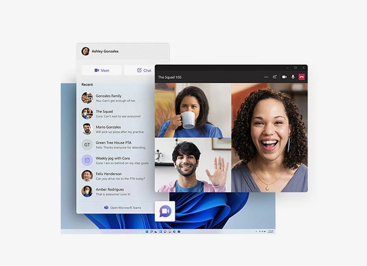The height and width of the screenshot is (266, 367).
Task: Click the waving man video tile
Action: point(193,165)
